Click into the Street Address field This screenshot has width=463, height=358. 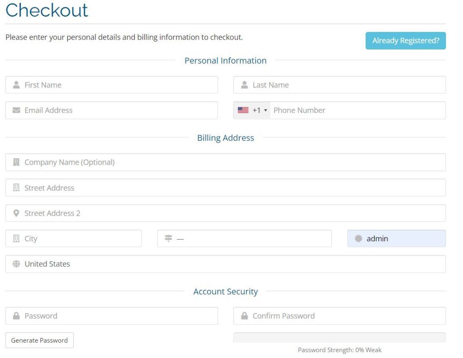(x=226, y=188)
